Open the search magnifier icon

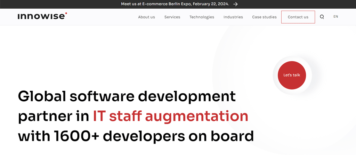pos(322,17)
